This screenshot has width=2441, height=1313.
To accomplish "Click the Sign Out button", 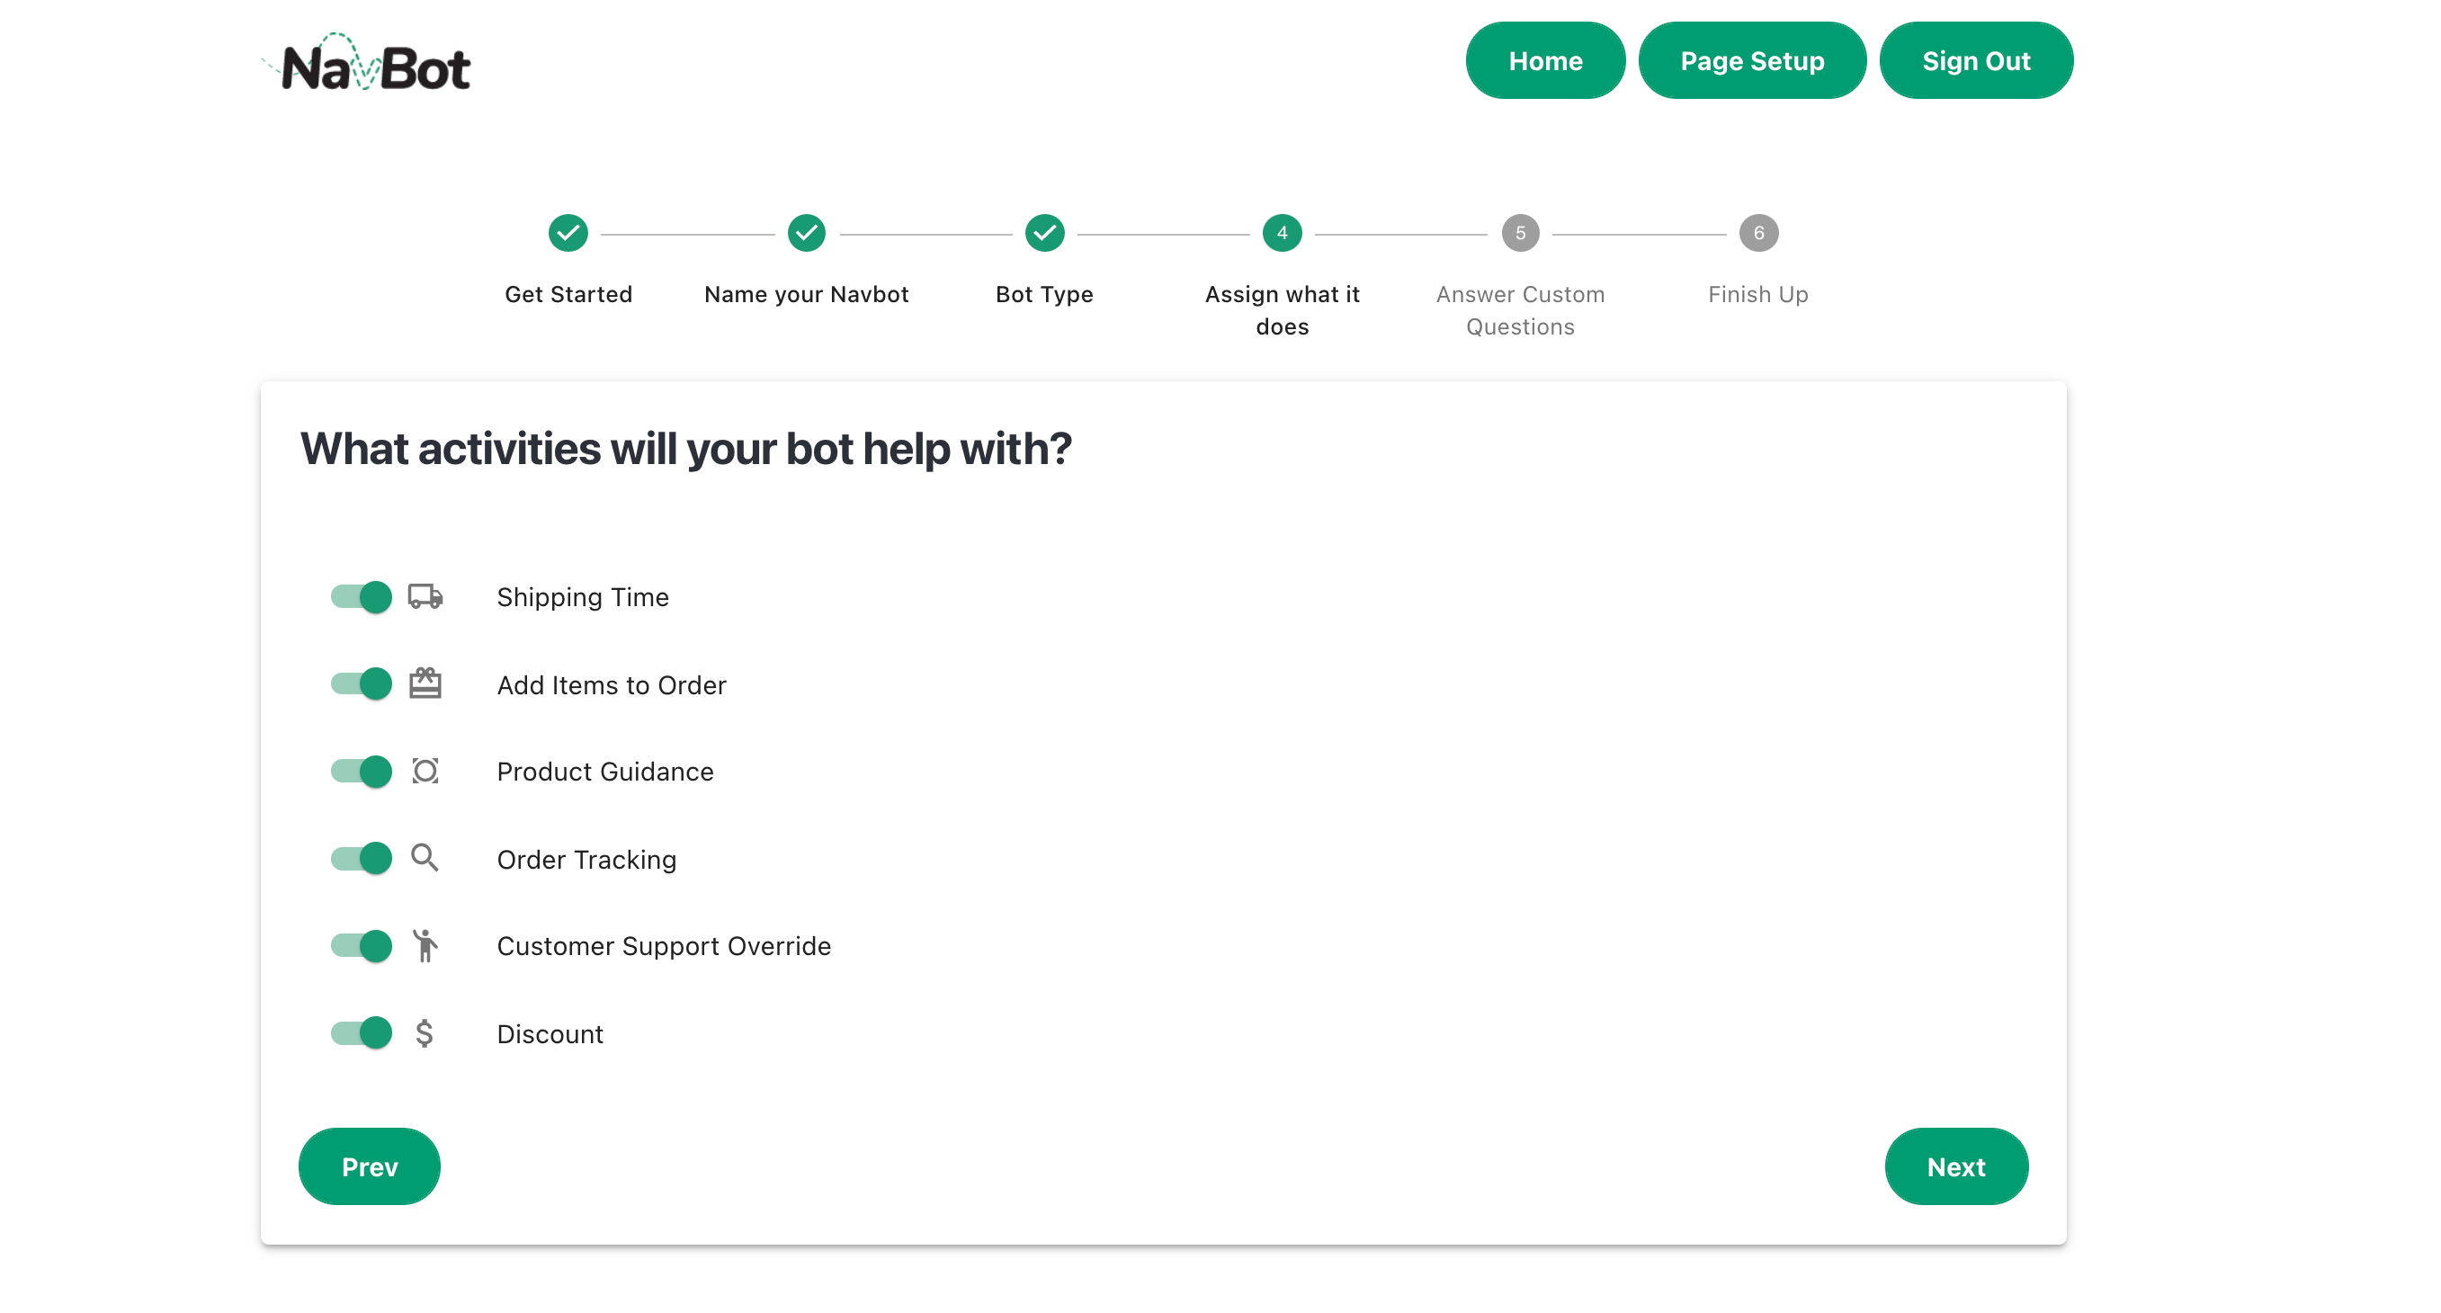I will click(1975, 61).
